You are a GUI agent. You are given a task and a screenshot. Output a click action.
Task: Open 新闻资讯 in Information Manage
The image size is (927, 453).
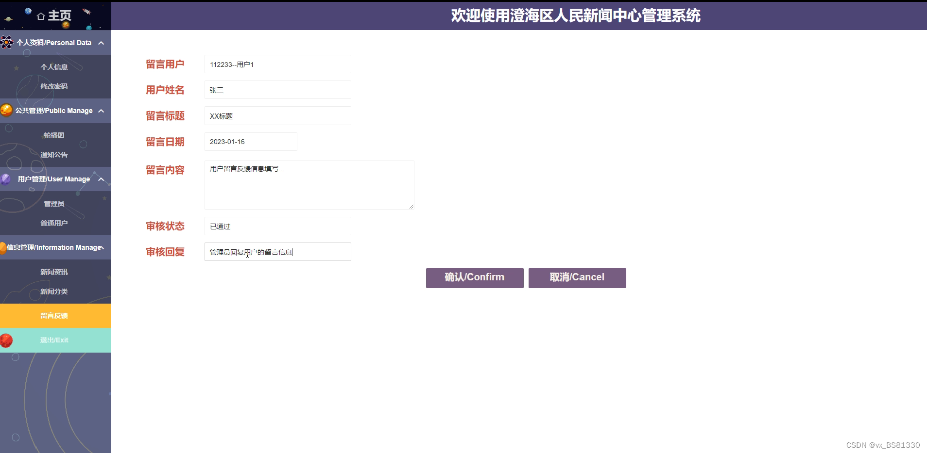(54, 272)
